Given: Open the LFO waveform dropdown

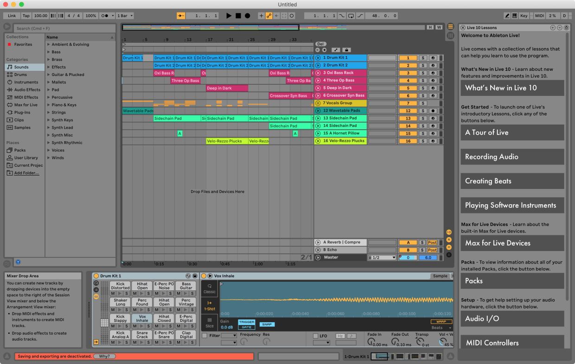Looking at the screenshot, I should (x=321, y=343).
